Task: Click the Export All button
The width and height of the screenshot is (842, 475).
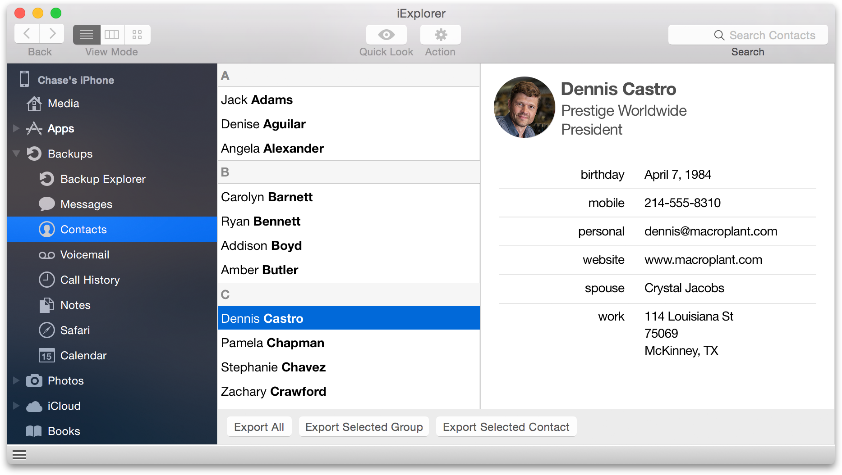Action: click(259, 426)
